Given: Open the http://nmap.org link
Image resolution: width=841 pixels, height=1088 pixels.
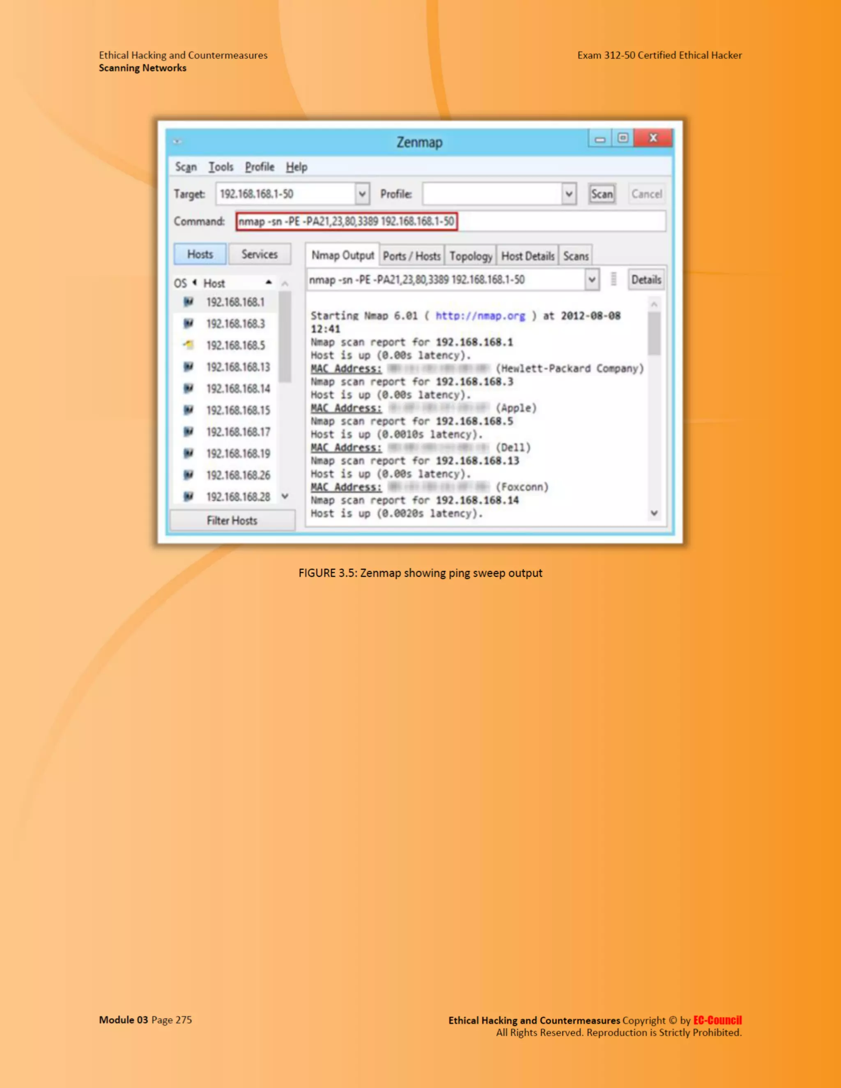Looking at the screenshot, I should [x=480, y=316].
